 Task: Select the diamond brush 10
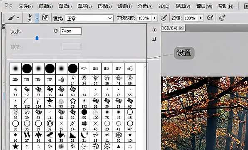(x=15, y=137)
